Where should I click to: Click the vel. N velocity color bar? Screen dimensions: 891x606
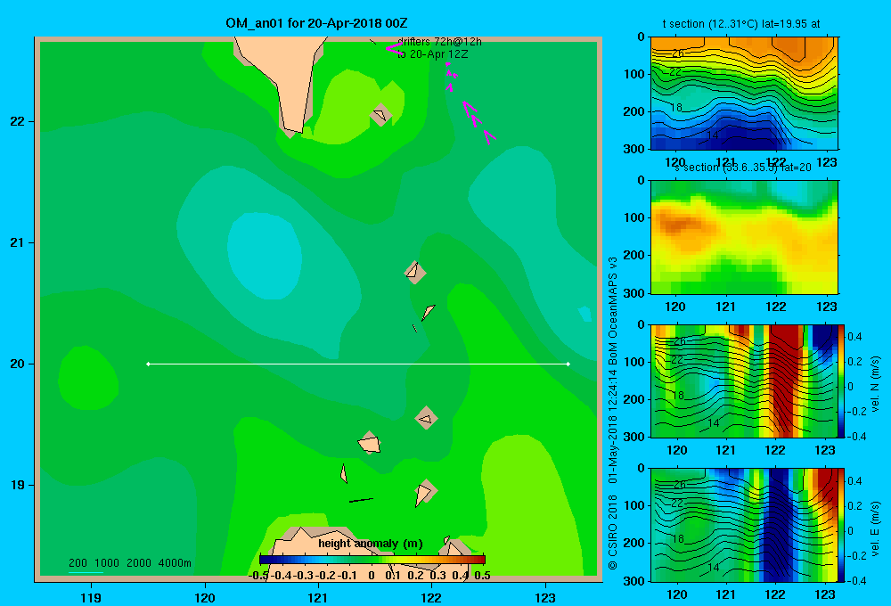coord(842,381)
